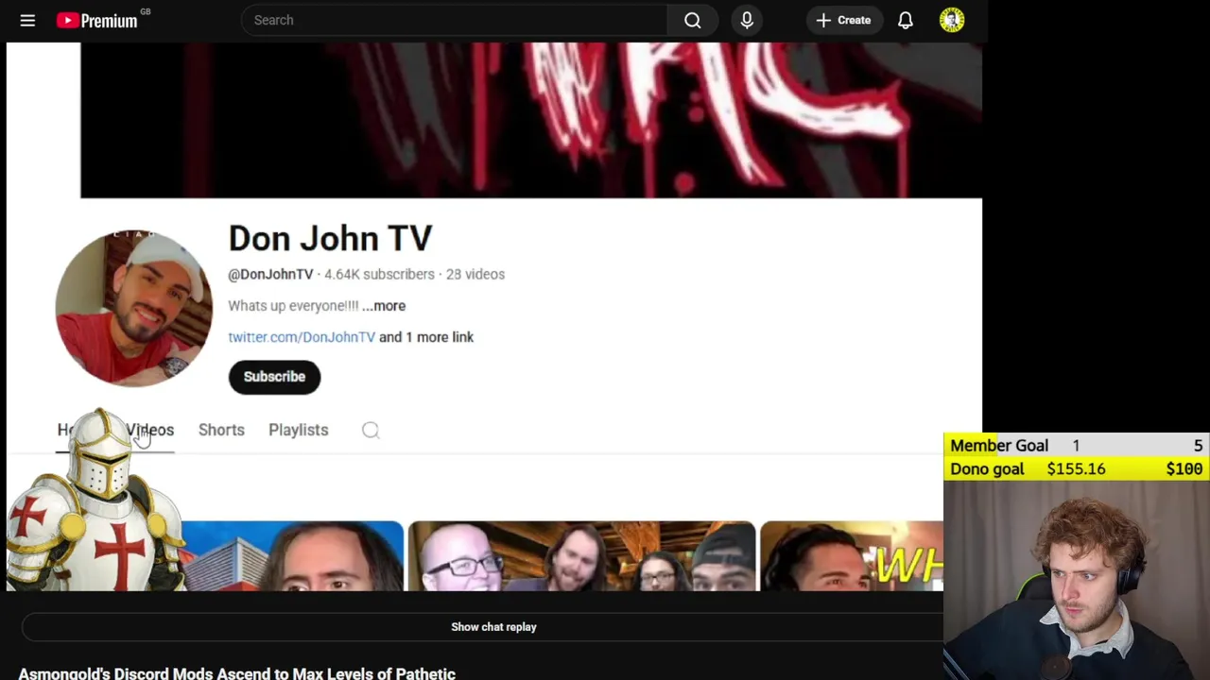Viewport: 1210px width, 680px height.
Task: Click the Create button
Action: (x=844, y=20)
